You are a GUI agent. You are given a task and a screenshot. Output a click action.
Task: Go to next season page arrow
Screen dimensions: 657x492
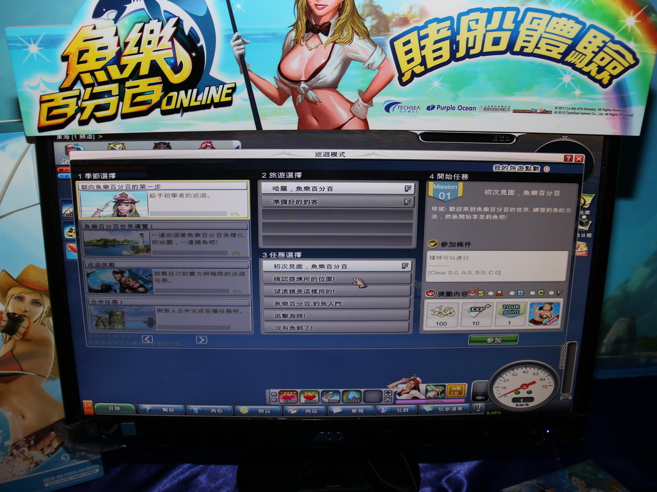(201, 340)
